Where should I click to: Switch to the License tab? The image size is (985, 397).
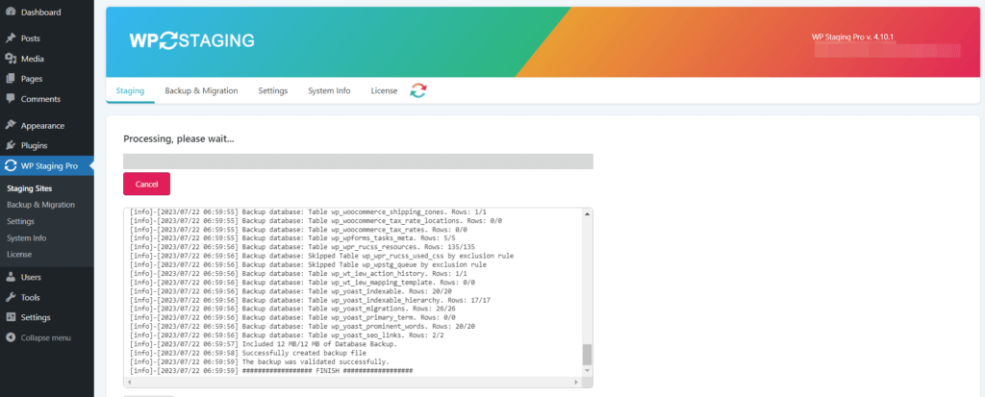(384, 90)
